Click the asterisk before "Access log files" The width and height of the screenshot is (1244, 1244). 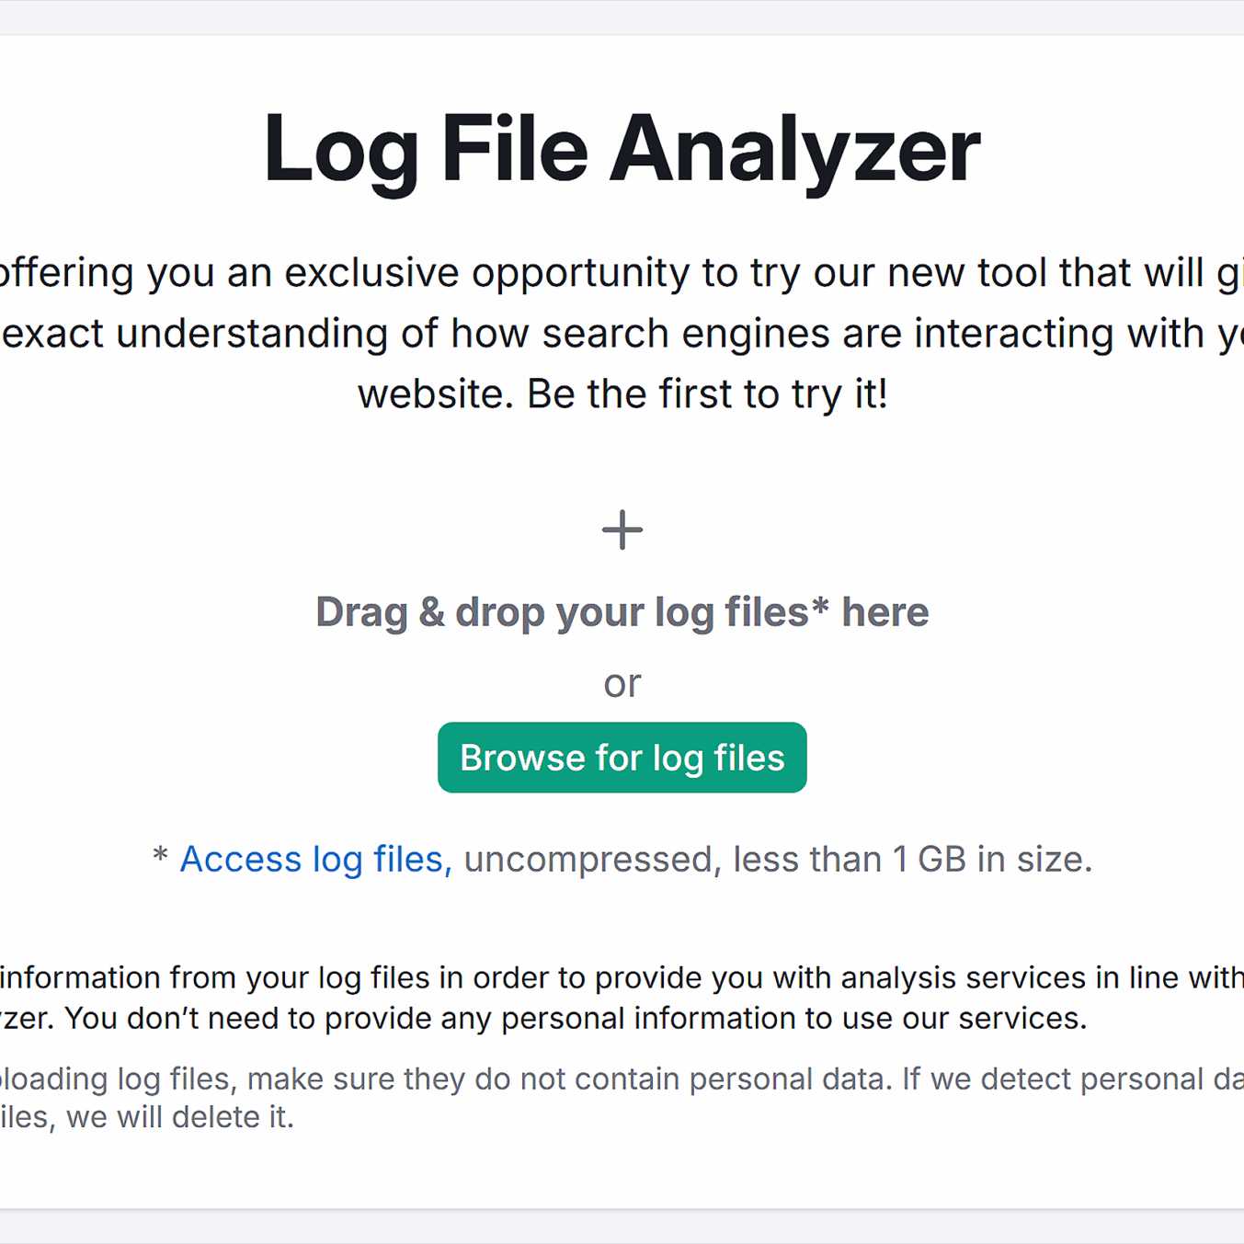pos(160,857)
